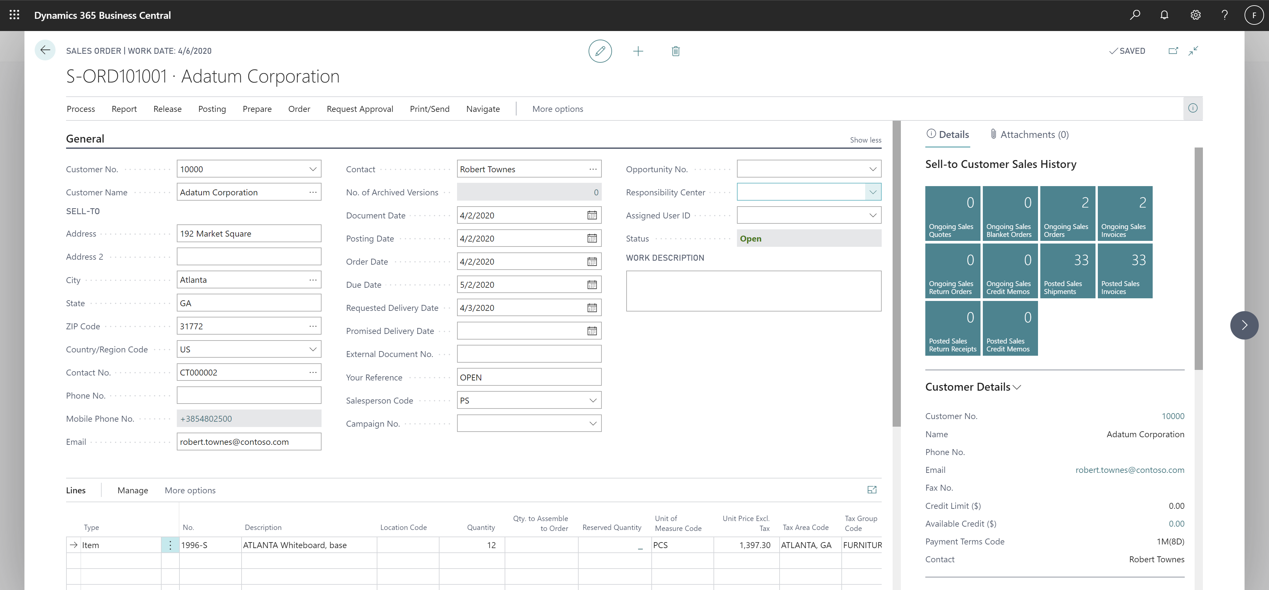Click the delete trash icon
Screen dimensions: 1269x590
(x=676, y=51)
